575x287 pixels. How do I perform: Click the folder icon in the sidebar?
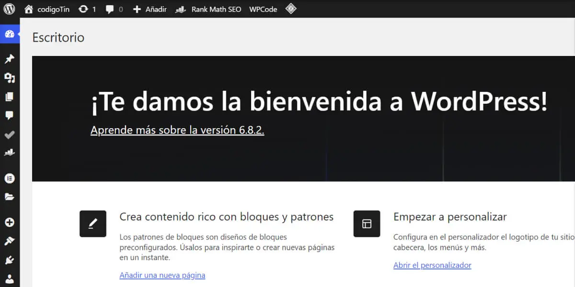click(10, 197)
